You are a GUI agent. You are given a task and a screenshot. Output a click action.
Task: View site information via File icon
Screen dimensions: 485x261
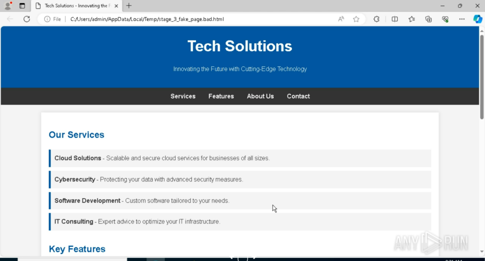tap(53, 19)
